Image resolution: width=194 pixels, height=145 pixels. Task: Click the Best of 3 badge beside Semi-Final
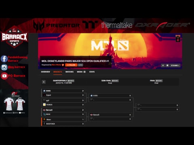pos(115,81)
